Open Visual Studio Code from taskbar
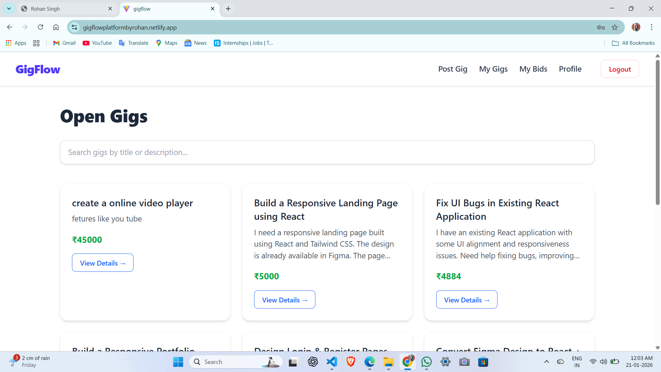Screen dimensions: 661x372 [x=332, y=362]
